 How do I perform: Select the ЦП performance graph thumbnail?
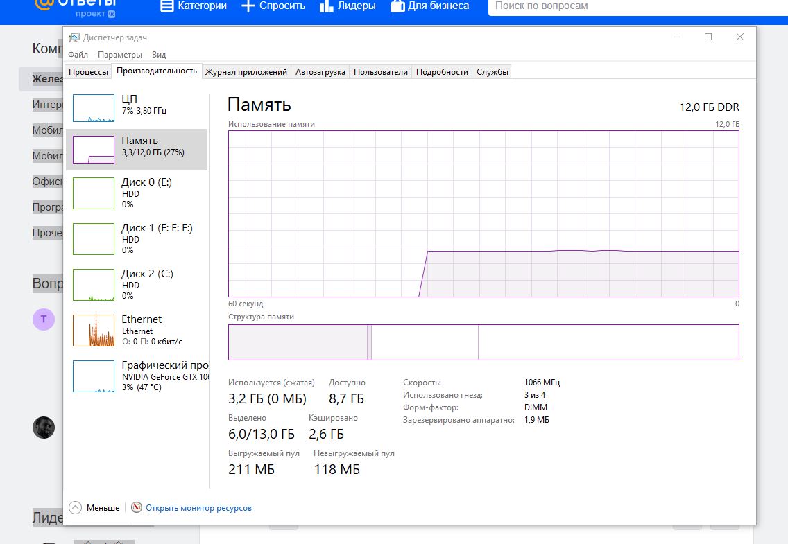tap(94, 108)
